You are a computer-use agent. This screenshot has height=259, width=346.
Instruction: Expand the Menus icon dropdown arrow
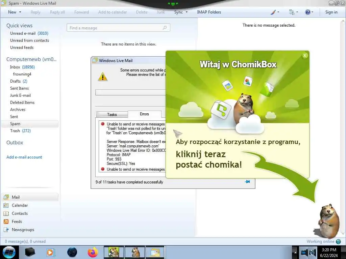297,12
